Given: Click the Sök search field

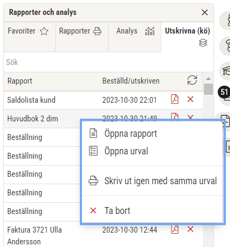Looking at the screenshot, I should pyautogui.click(x=109, y=62).
